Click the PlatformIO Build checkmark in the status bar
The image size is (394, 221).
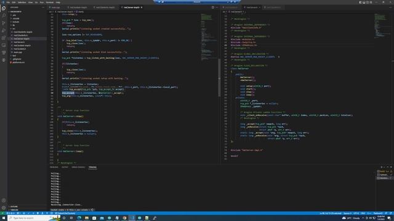(x=28, y=213)
